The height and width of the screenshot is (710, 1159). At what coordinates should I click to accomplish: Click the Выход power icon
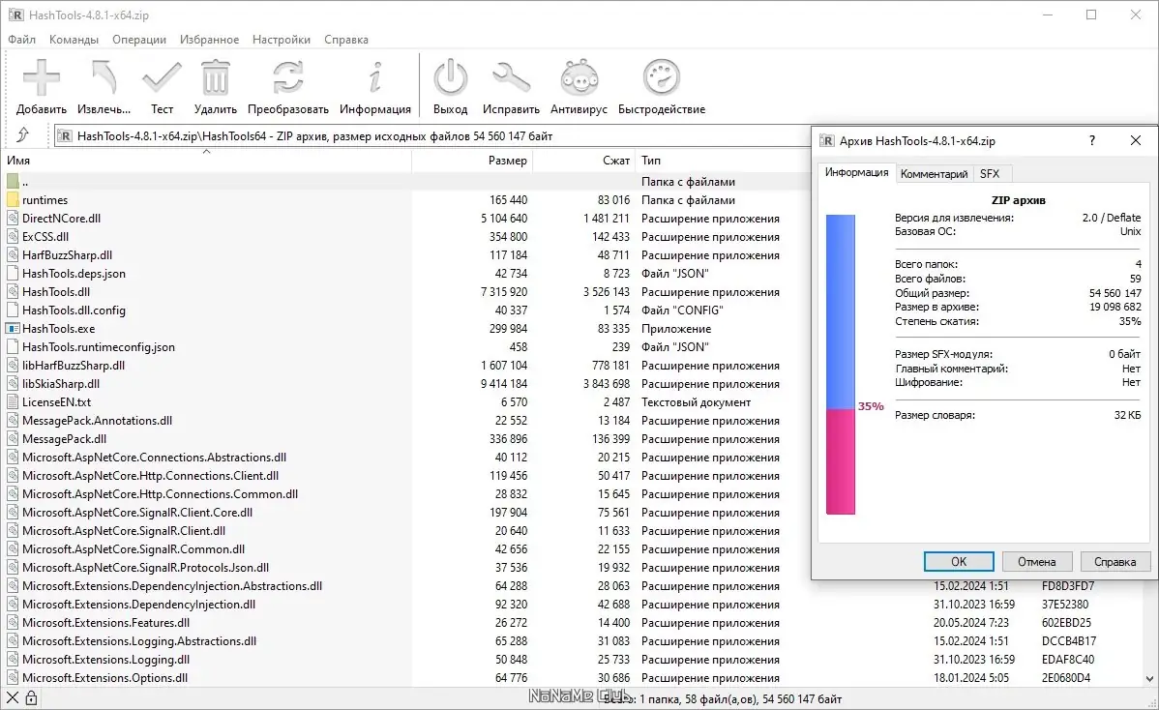click(450, 77)
